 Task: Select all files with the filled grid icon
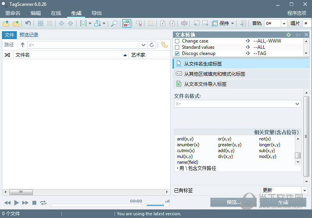pos(41,23)
